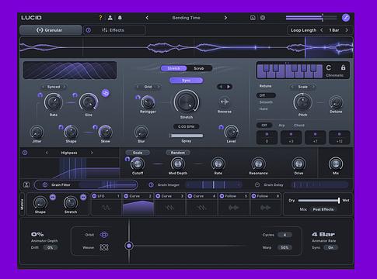The width and height of the screenshot is (377, 279).
Task: Click the +12 interval slot
Action: tap(340, 137)
